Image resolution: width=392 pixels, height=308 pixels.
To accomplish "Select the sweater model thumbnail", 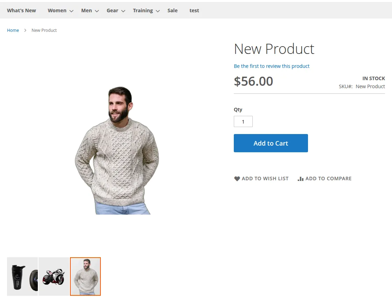I will [x=85, y=276].
